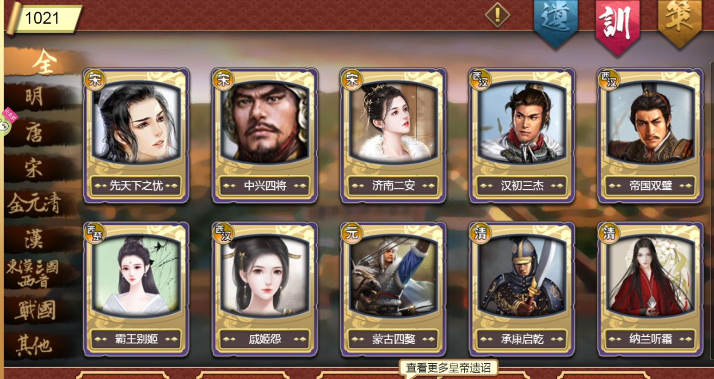Screen dimensions: 714x379
Task: Click the 西楚 badge on 霸王别姬 card
Action: pyautogui.click(x=95, y=232)
